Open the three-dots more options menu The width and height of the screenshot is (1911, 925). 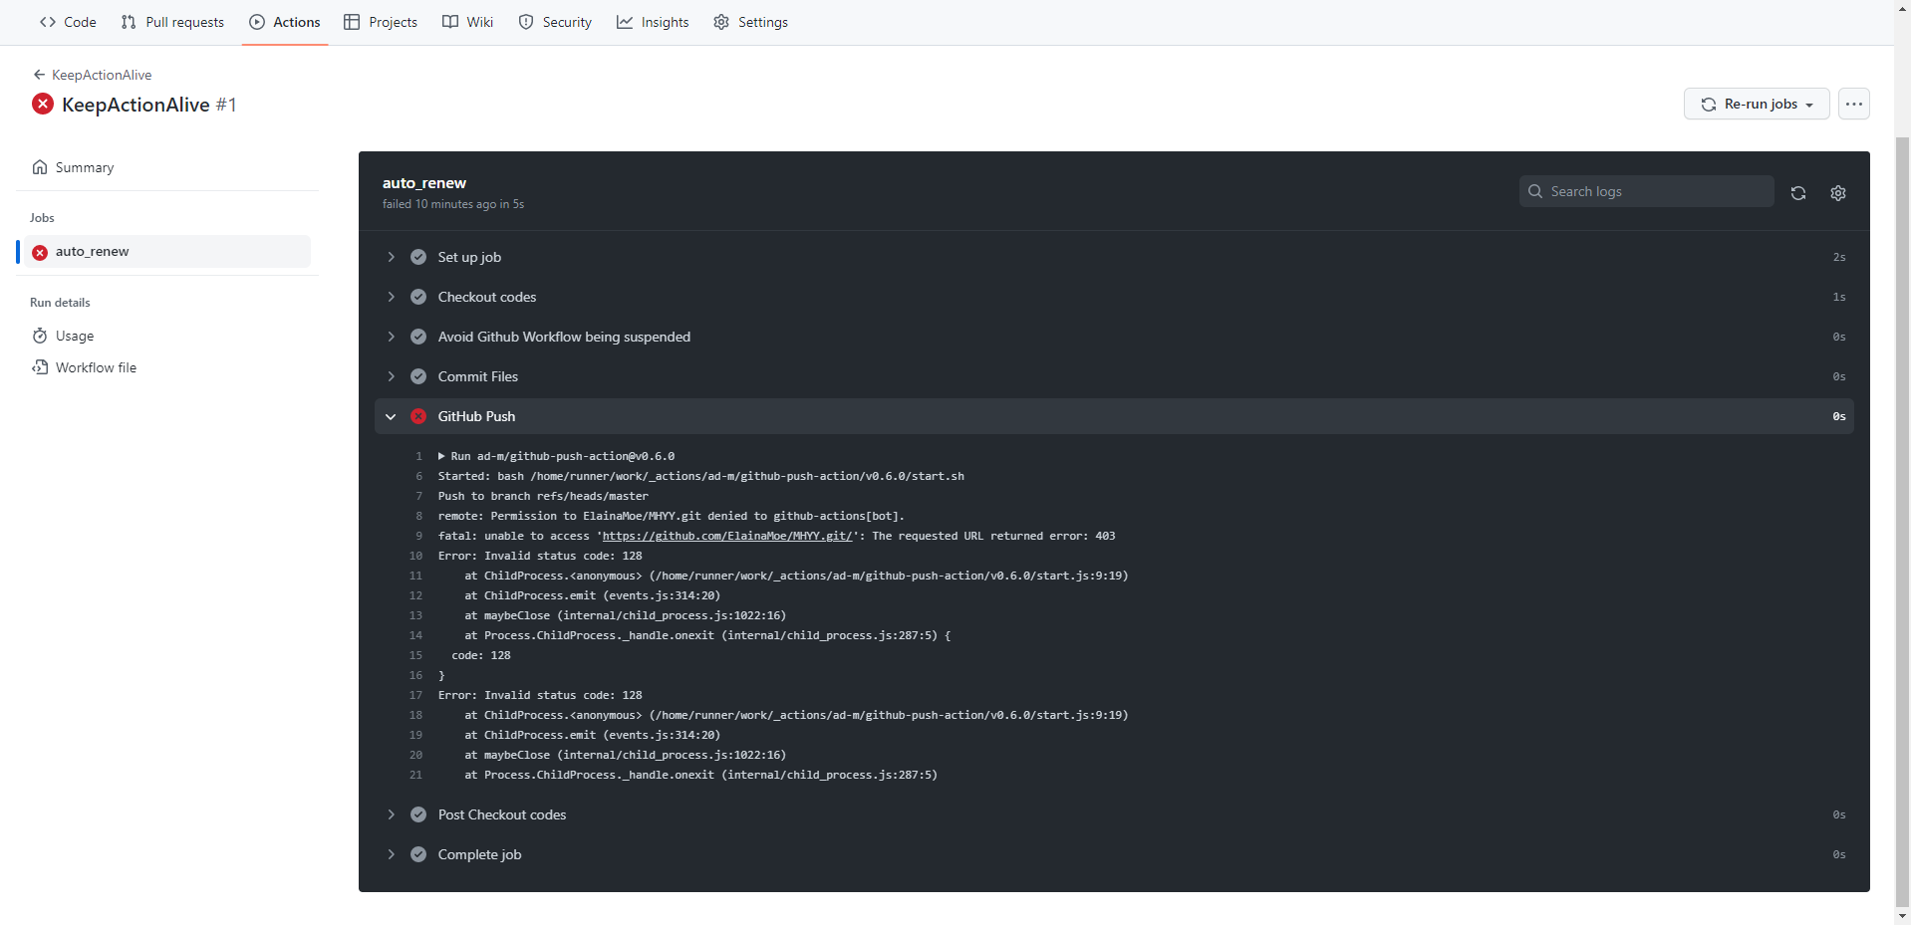coord(1853,104)
